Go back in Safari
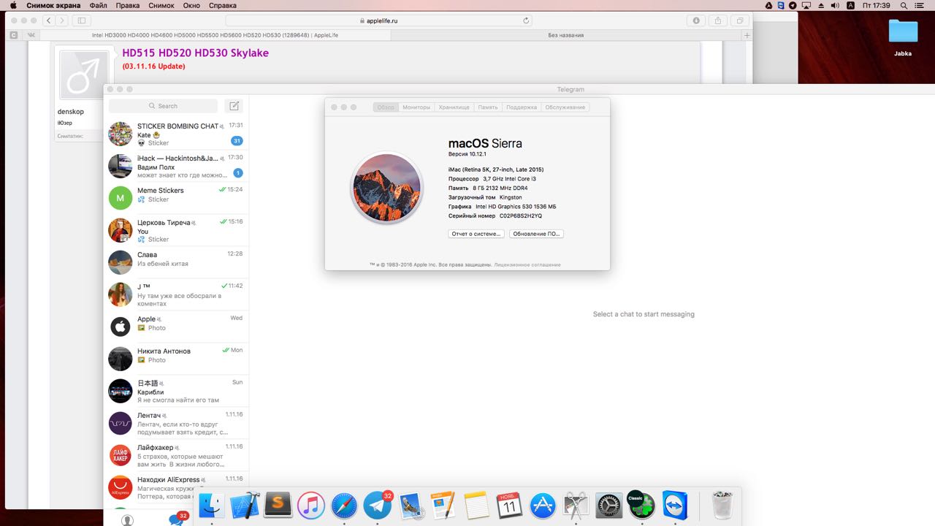 click(48, 20)
